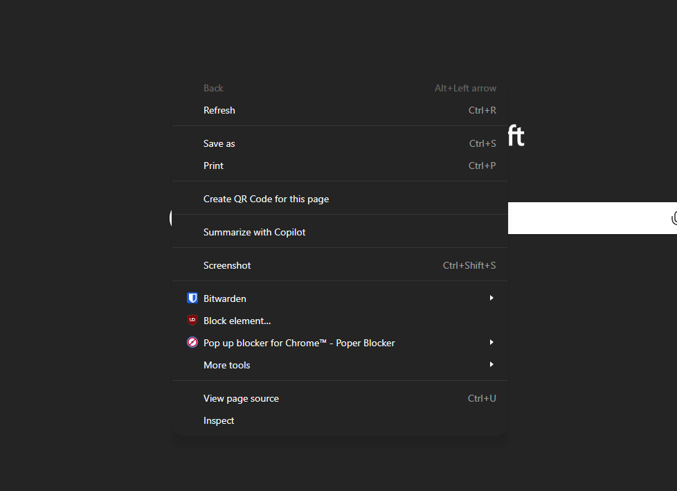The height and width of the screenshot is (491, 677).
Task: Click the Bitwarden shield icon
Action: 192,298
